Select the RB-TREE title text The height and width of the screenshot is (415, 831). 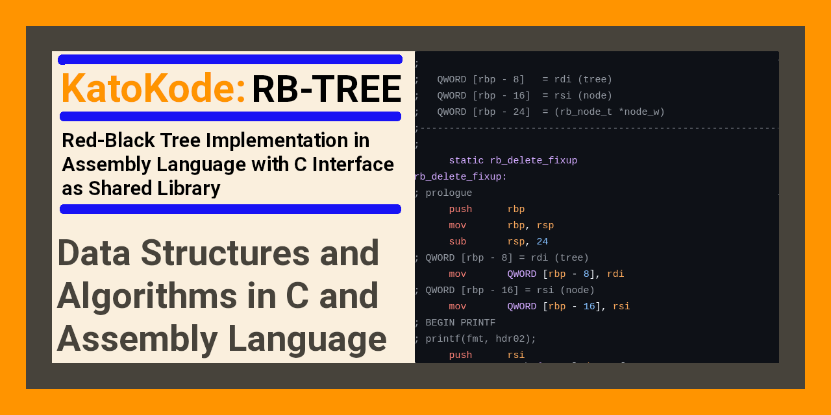pos(326,87)
